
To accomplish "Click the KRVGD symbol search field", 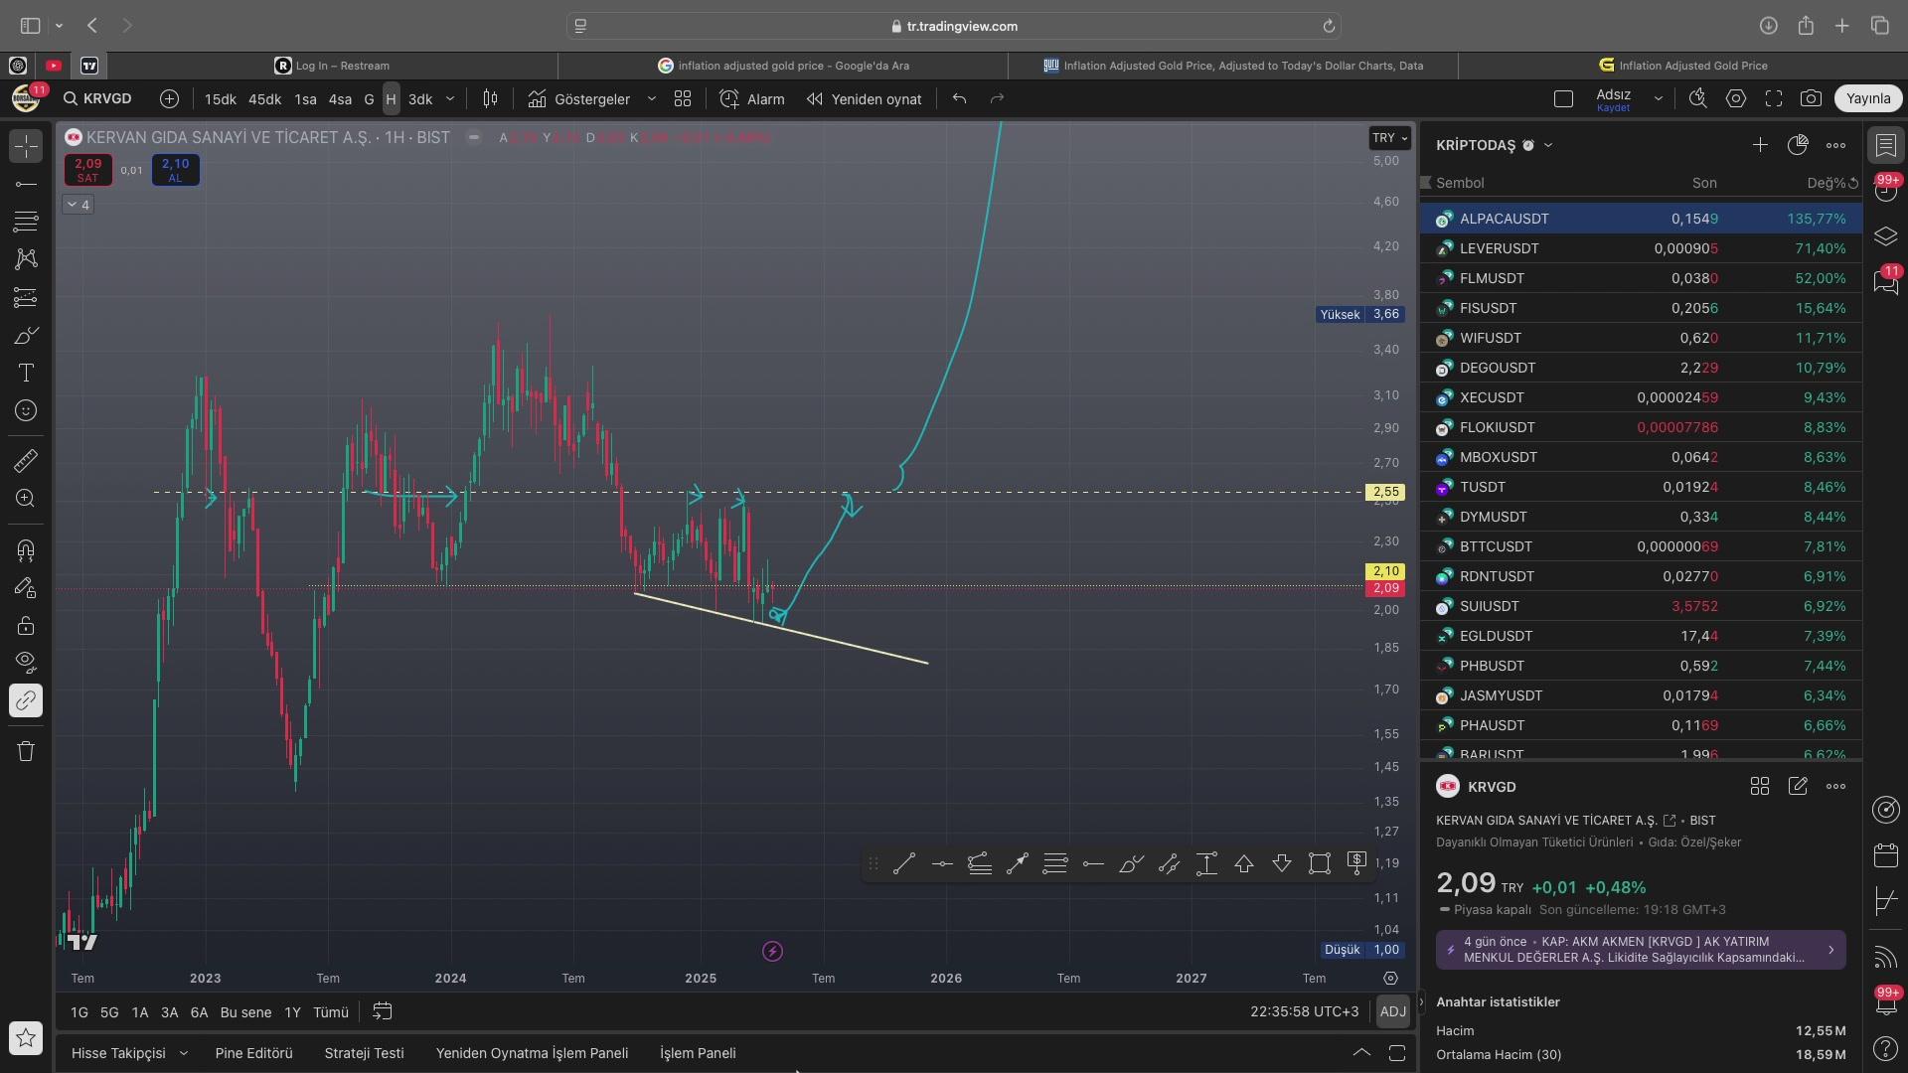I will coord(98,98).
